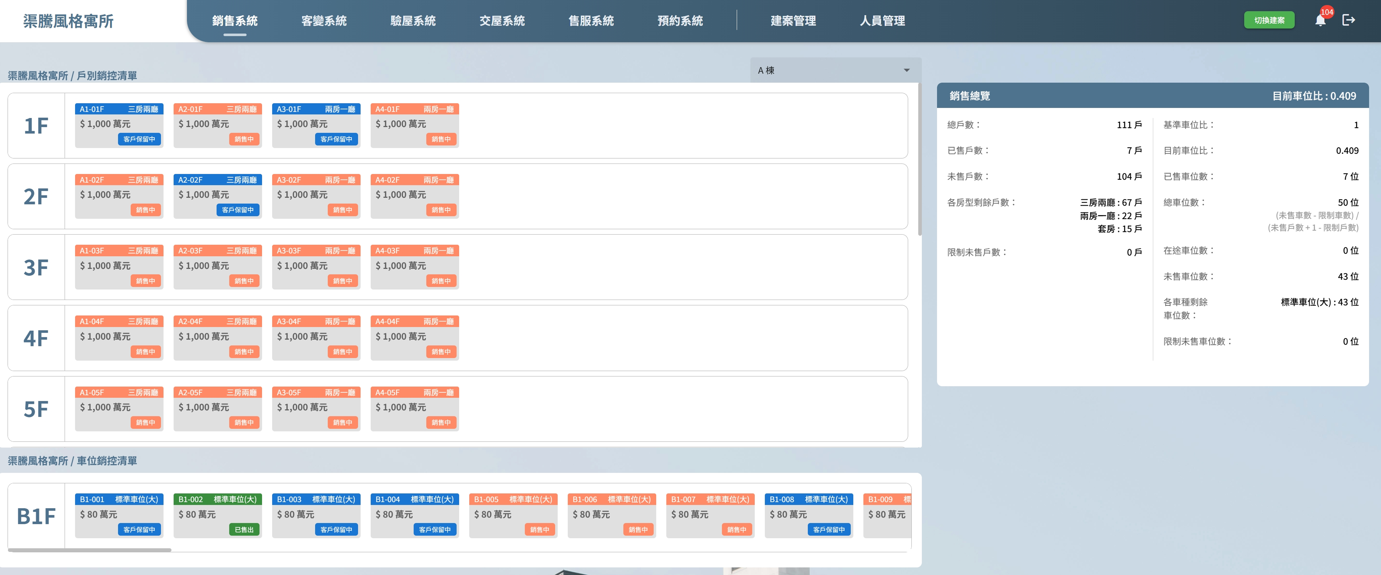Open parking space card B1-005
1381x575 pixels.
[x=513, y=515]
